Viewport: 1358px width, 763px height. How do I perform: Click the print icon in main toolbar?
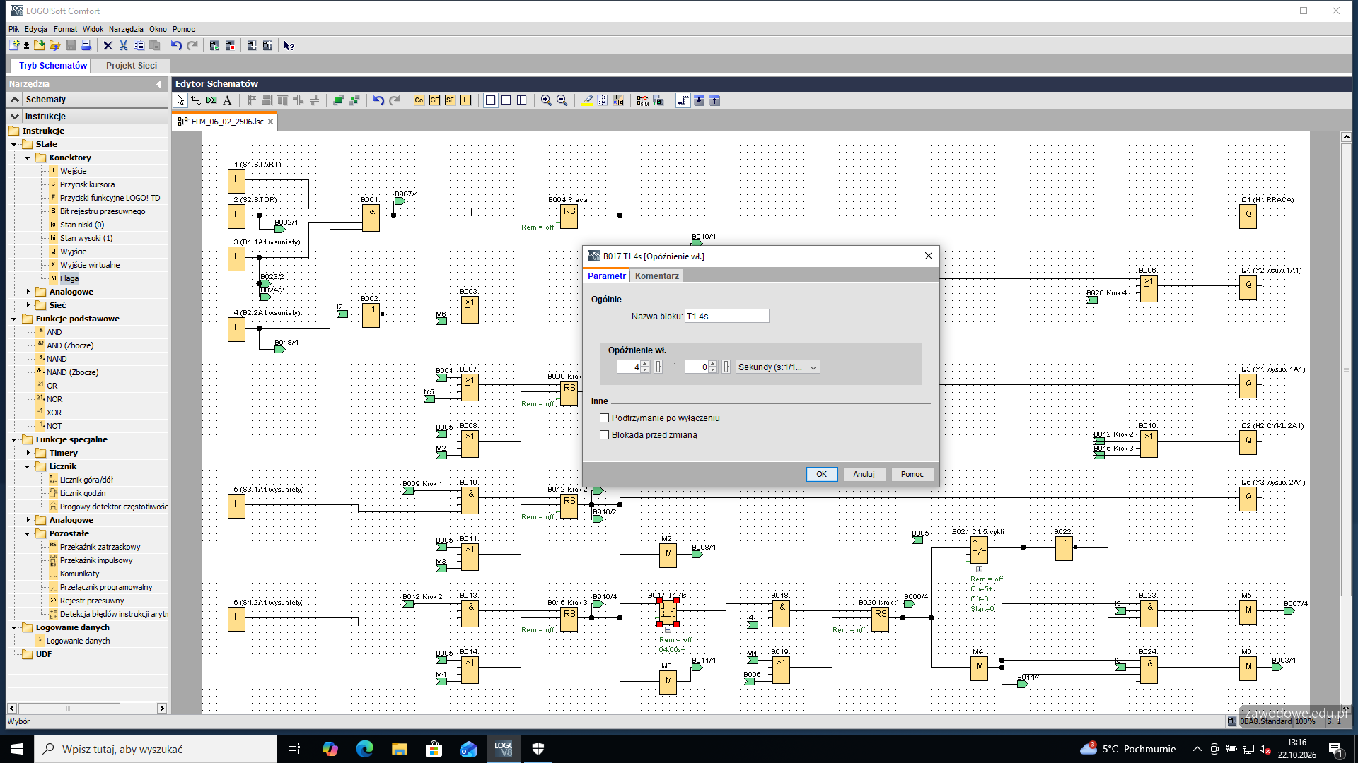point(86,45)
